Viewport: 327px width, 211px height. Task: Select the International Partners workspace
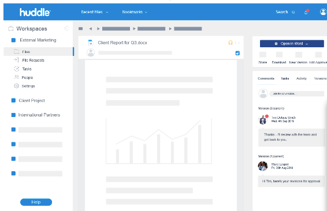pos(39,115)
